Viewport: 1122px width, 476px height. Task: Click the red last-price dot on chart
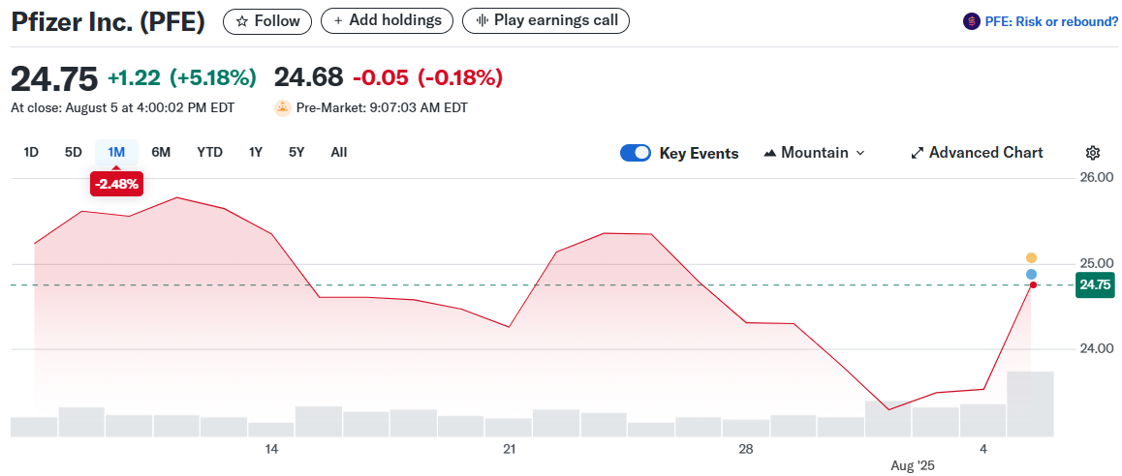pos(1033,285)
